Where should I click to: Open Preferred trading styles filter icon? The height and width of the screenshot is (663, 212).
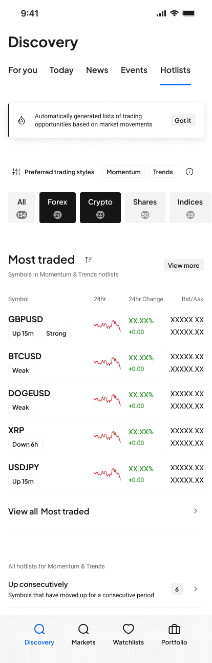[x=16, y=172]
